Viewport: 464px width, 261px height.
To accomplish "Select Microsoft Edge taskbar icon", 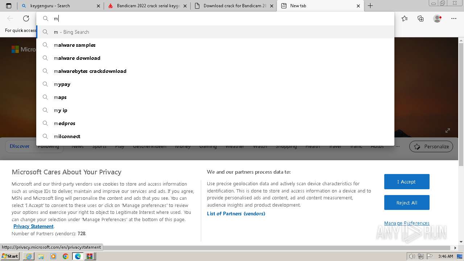I will click(78, 256).
